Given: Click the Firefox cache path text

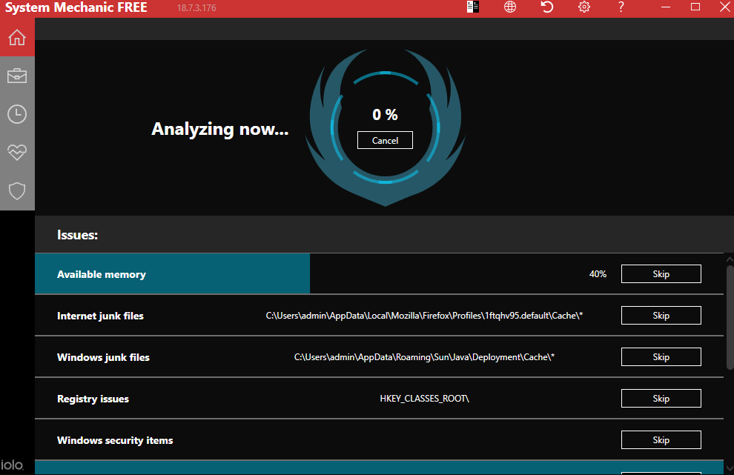Looking at the screenshot, I should tap(424, 316).
